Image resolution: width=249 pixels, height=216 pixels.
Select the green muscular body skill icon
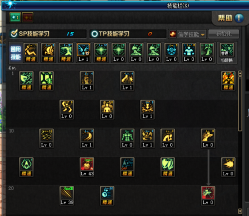coord(127,138)
